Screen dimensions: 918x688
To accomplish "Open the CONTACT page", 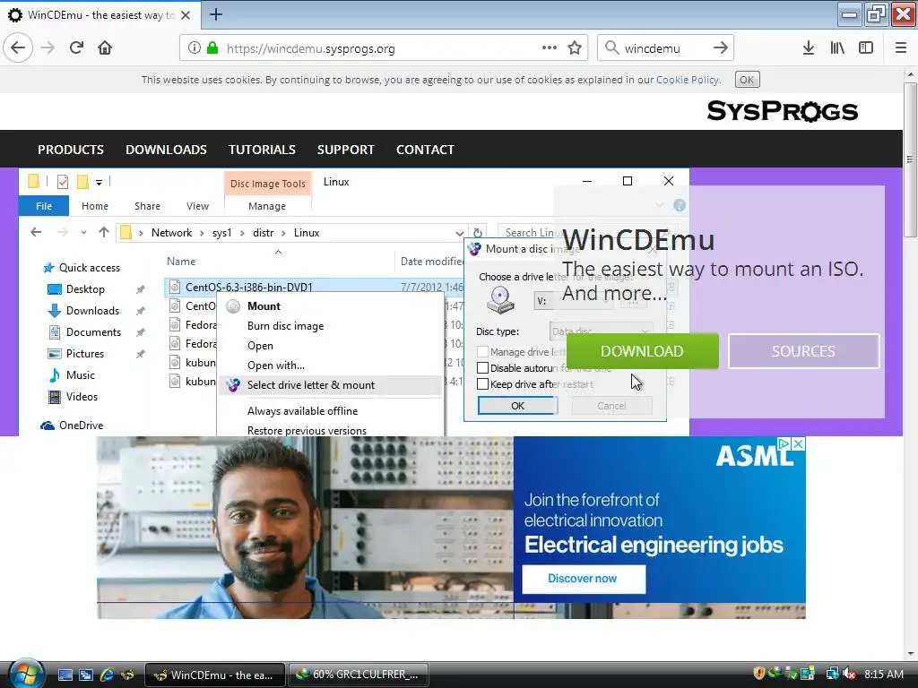I will coord(425,150).
